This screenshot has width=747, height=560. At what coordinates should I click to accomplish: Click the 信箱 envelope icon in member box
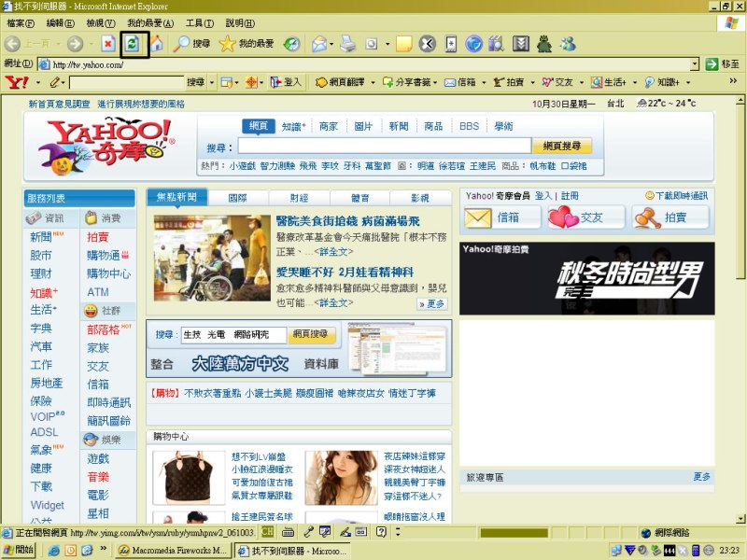click(478, 218)
